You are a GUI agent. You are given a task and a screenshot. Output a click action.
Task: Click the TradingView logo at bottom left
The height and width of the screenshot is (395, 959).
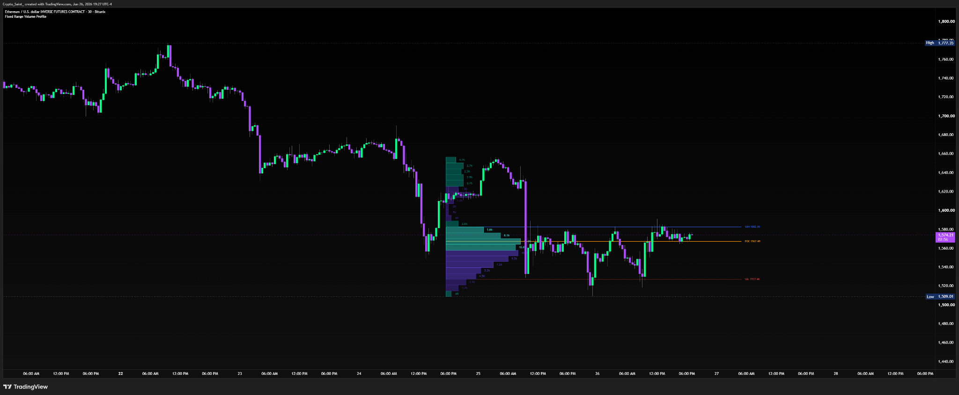pyautogui.click(x=25, y=387)
